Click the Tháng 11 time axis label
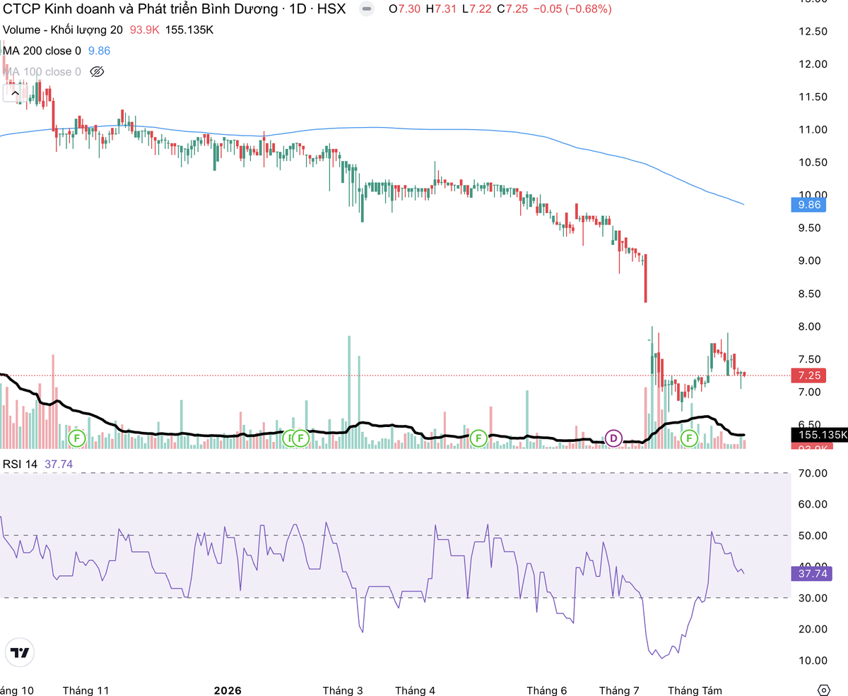Screen dimensions: 848x696 click(x=86, y=690)
